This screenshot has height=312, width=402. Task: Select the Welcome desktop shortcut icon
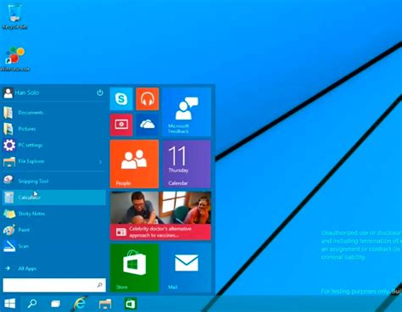pos(15,58)
